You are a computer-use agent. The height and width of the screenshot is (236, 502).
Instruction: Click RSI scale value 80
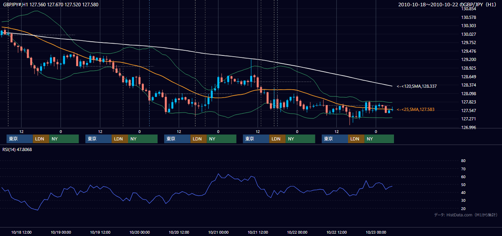[463, 161]
